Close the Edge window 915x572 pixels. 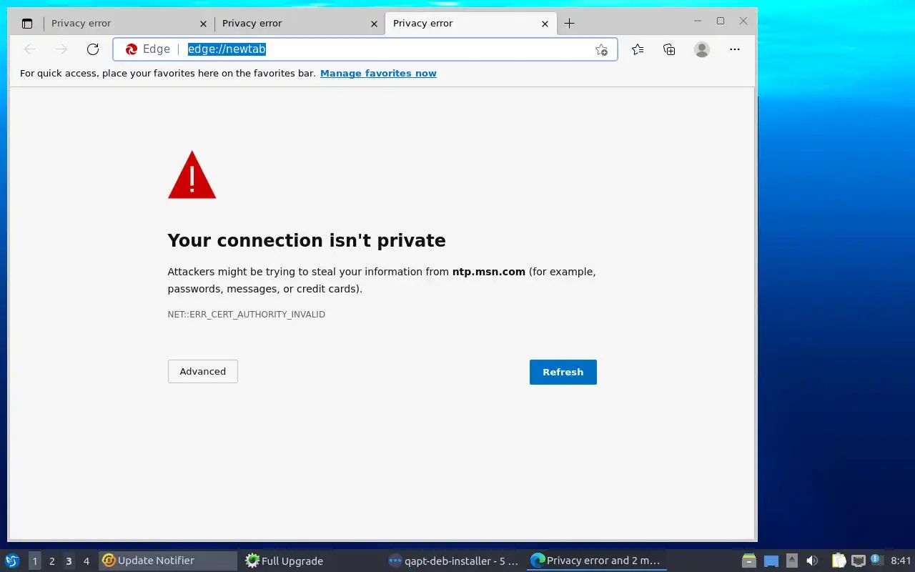[743, 21]
